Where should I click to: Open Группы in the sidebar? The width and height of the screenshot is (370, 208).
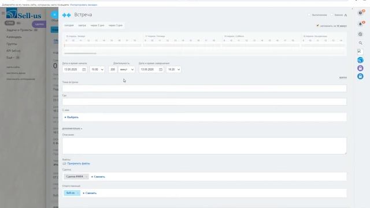pyautogui.click(x=12, y=44)
